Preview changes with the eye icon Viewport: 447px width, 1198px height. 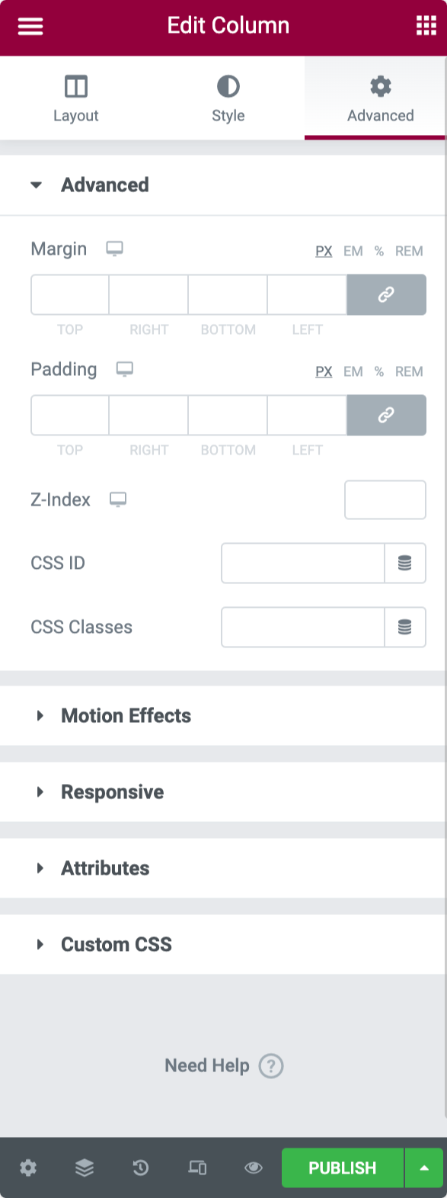pyautogui.click(x=253, y=1167)
